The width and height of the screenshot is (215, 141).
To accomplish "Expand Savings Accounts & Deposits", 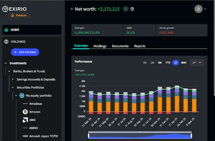I will coord(13,79).
